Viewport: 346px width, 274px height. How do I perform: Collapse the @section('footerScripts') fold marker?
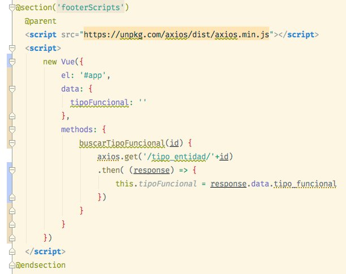[12, 7]
